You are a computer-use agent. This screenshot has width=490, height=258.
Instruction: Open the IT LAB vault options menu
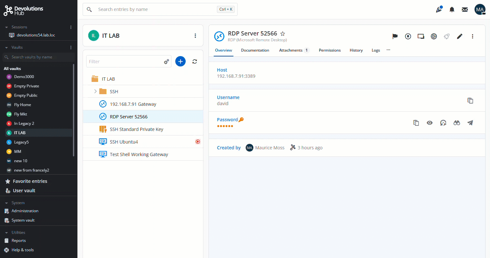click(195, 36)
